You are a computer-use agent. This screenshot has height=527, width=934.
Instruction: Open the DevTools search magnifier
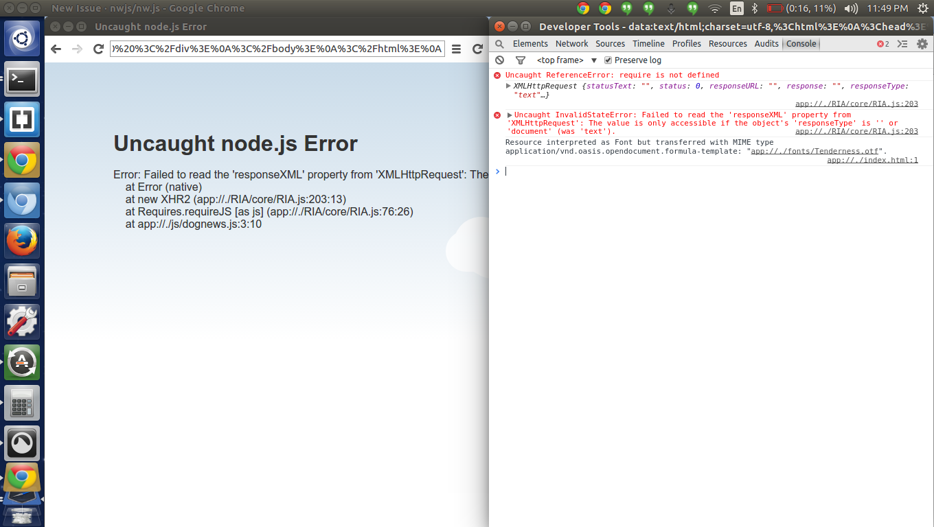[x=499, y=44]
